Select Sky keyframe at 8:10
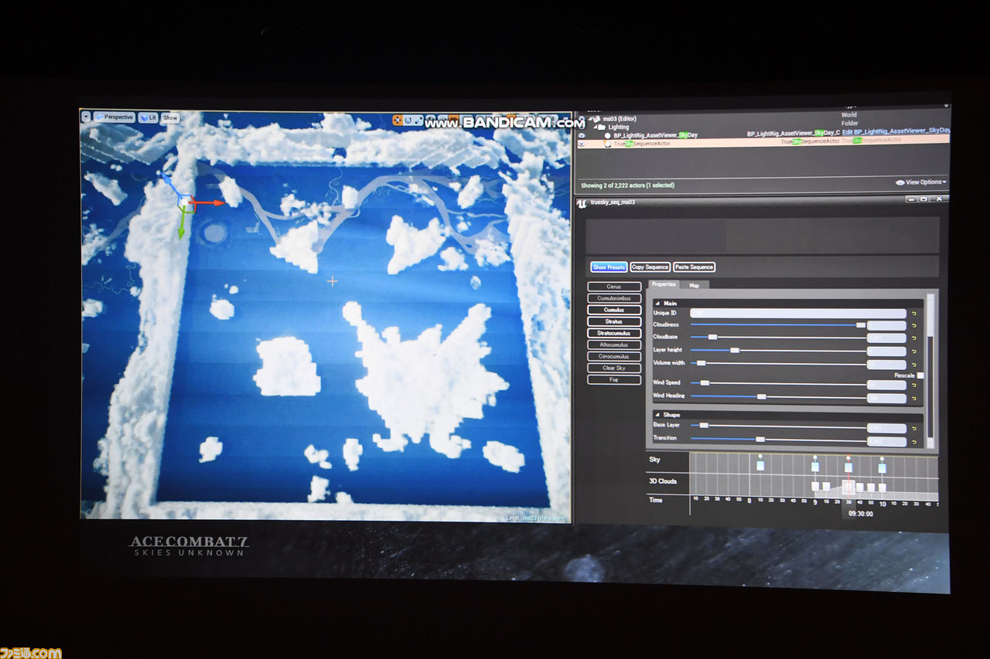990x659 pixels. pyautogui.click(x=760, y=465)
